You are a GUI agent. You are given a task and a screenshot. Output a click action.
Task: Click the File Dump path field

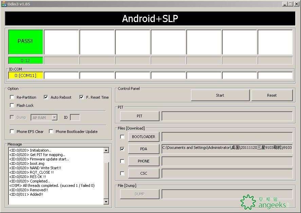(x=227, y=194)
